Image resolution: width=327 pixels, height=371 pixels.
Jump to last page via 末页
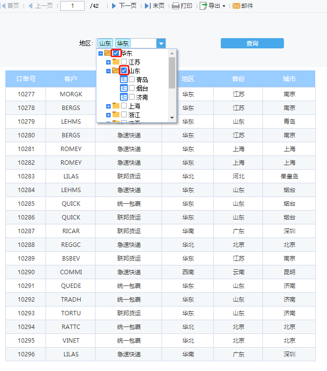coord(155,6)
